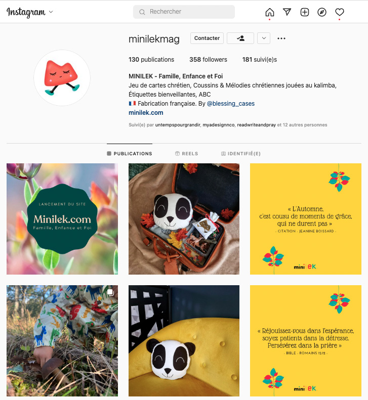Create new post with plus icon
Image resolution: width=368 pixels, height=400 pixels.
(x=304, y=12)
